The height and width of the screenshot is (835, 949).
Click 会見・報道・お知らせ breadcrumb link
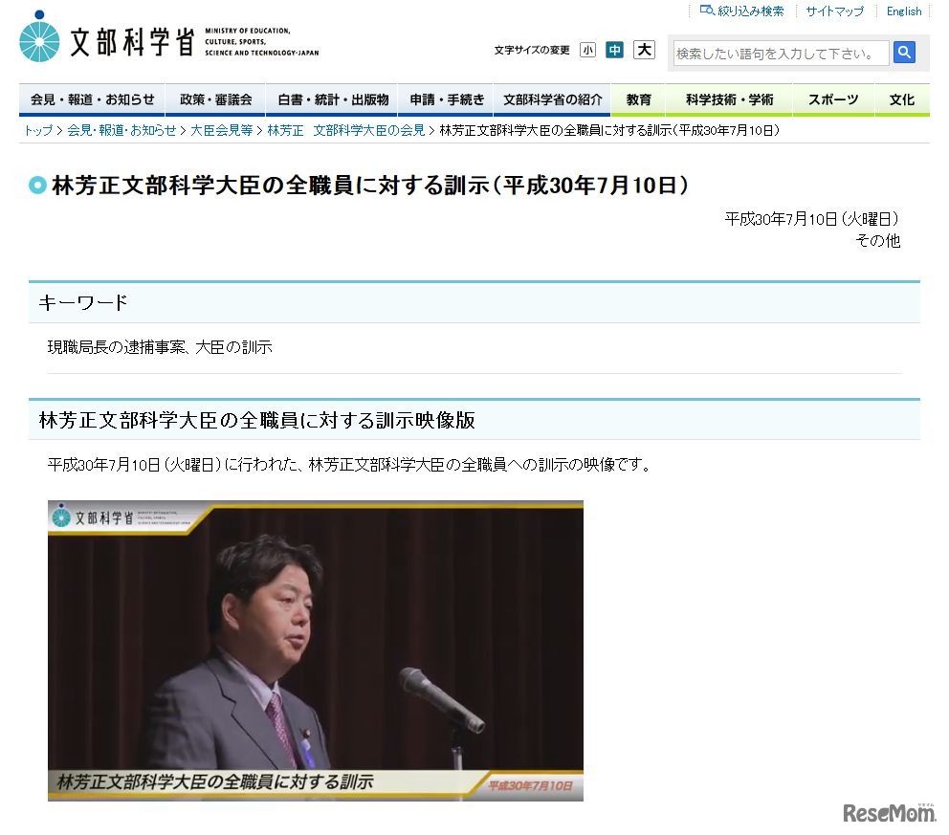(x=121, y=130)
